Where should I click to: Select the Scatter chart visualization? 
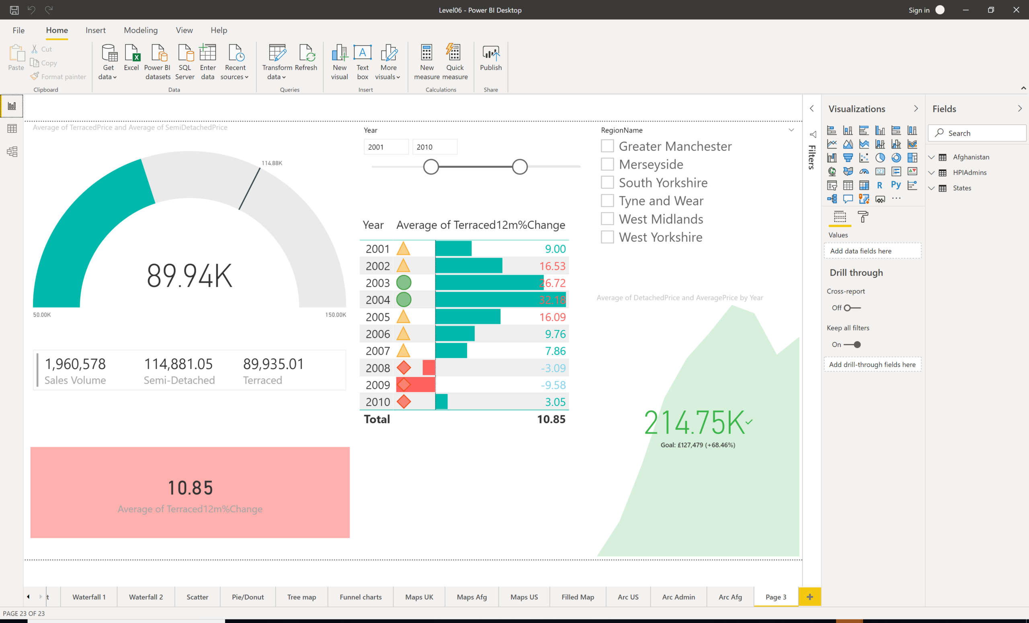tap(864, 158)
